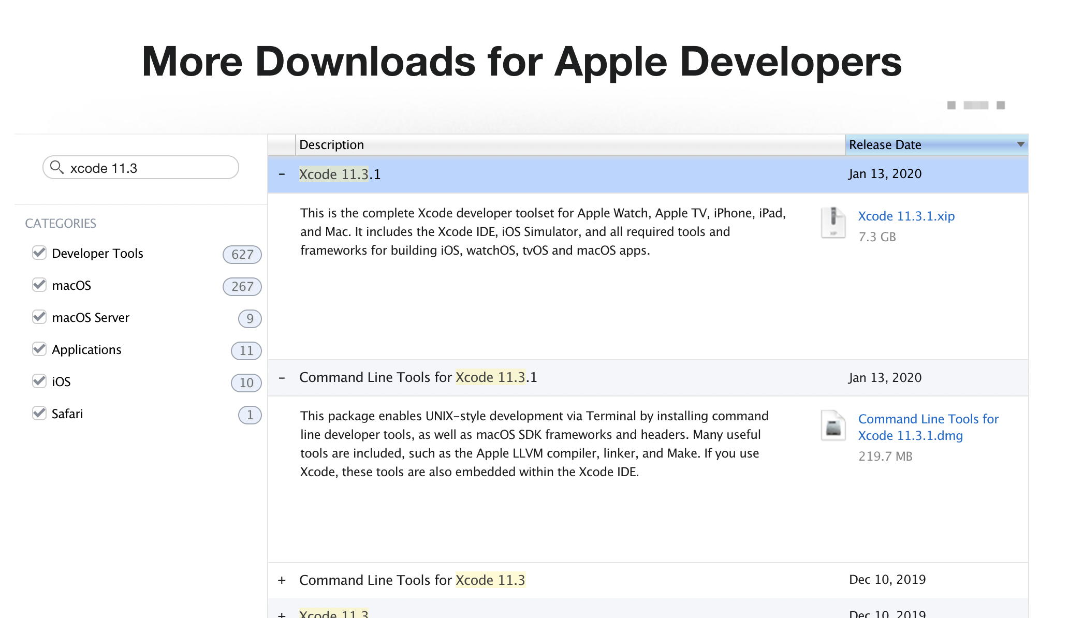Click Jan 13, 2020 date in Command Line Tools 11.3.1 row
1083x618 pixels.
[885, 378]
